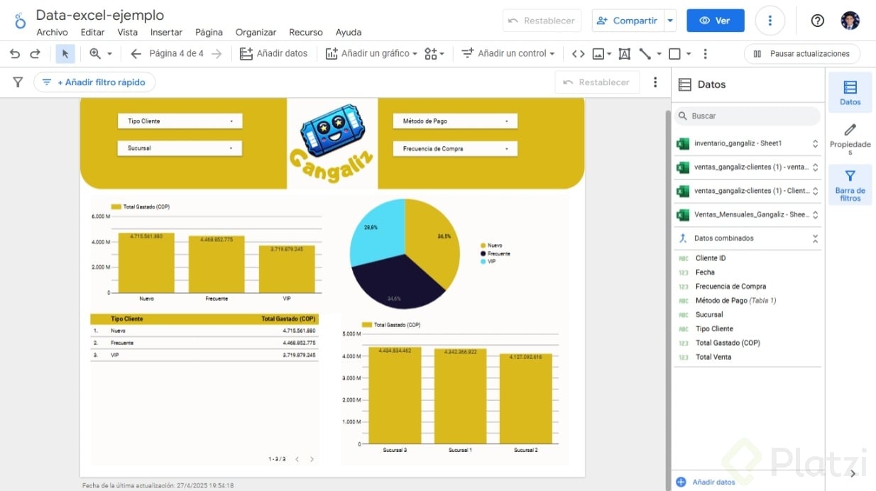Image resolution: width=876 pixels, height=491 pixels.
Task: Open the user account avatar
Action: [x=850, y=21]
